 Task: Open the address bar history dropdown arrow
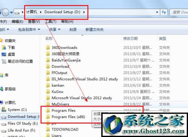(157, 12)
